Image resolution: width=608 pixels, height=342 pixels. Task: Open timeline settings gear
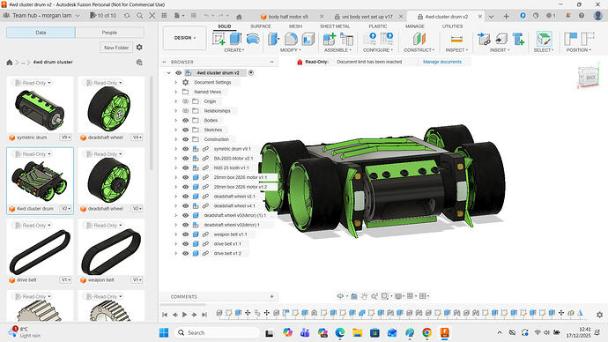pyautogui.click(x=599, y=315)
